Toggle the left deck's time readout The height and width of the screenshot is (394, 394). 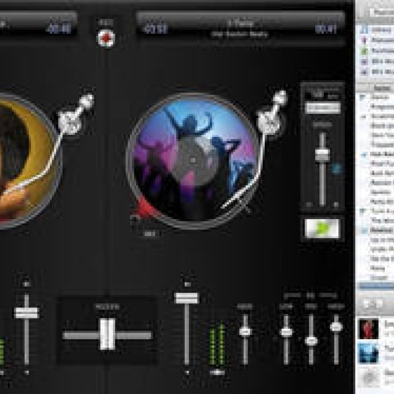pos(59,28)
